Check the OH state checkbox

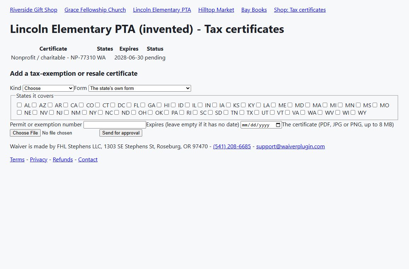tap(133, 113)
